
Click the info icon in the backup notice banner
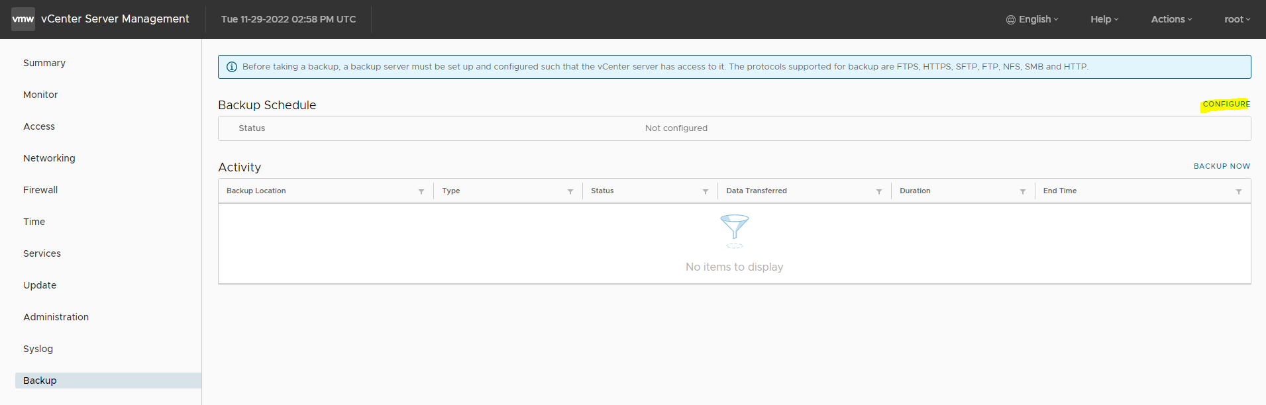pyautogui.click(x=232, y=67)
